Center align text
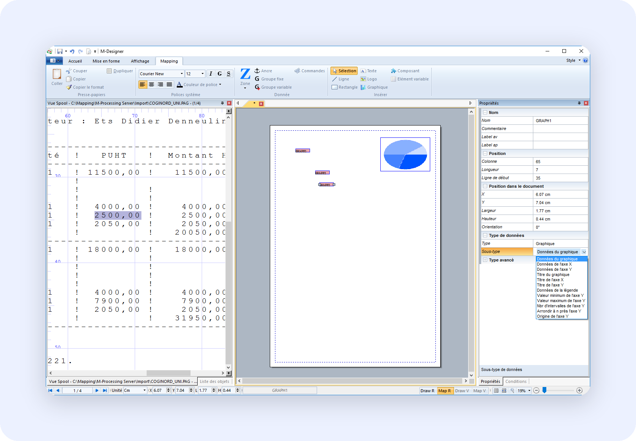This screenshot has height=441, width=636. click(x=151, y=85)
